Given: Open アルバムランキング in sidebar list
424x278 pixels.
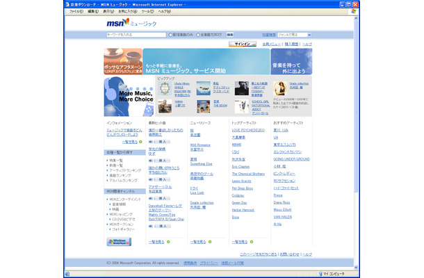Looking at the screenshot, I should tap(123, 181).
